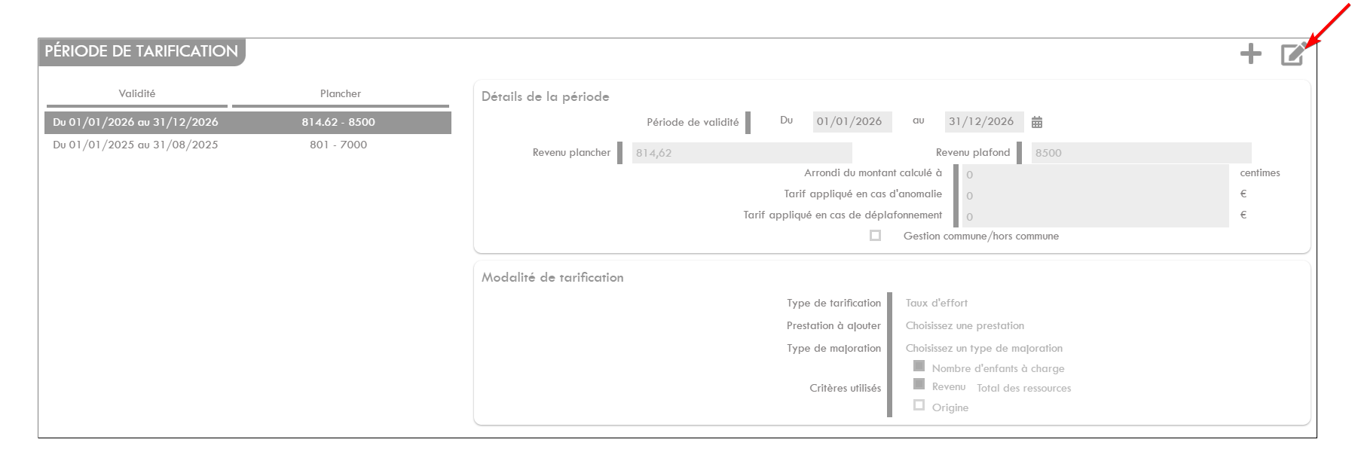Enable the Origine checkbox

[x=919, y=405]
